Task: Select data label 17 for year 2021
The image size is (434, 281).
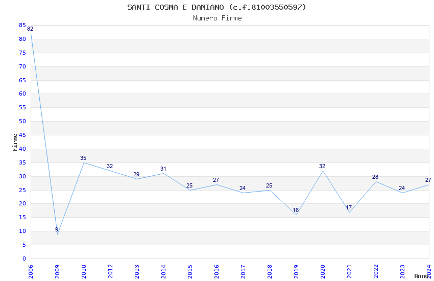Action: [349, 207]
